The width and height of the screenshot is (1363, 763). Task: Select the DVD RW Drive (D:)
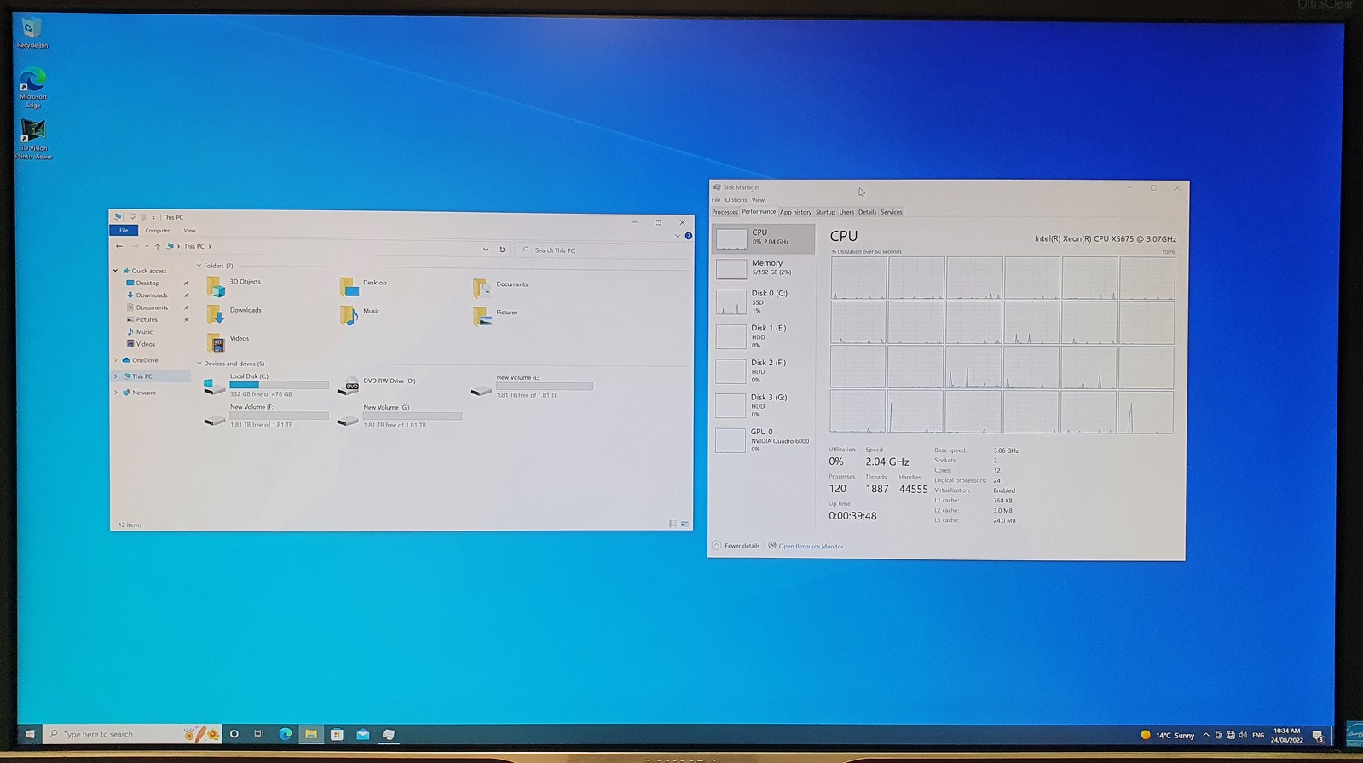[x=377, y=386]
